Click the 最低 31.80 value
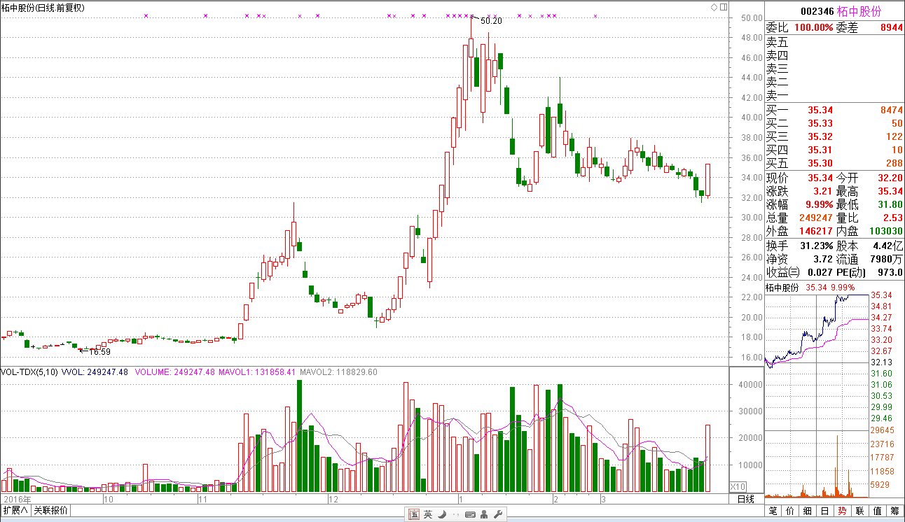The image size is (905, 522). pyautogui.click(x=890, y=204)
